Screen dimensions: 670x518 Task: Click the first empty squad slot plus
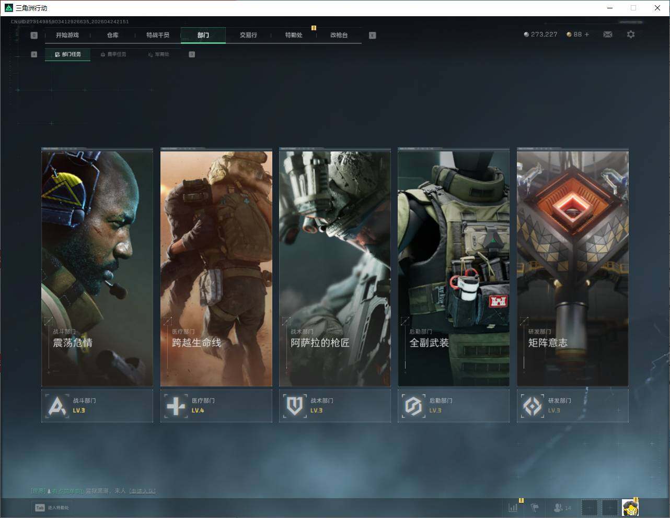click(x=589, y=507)
